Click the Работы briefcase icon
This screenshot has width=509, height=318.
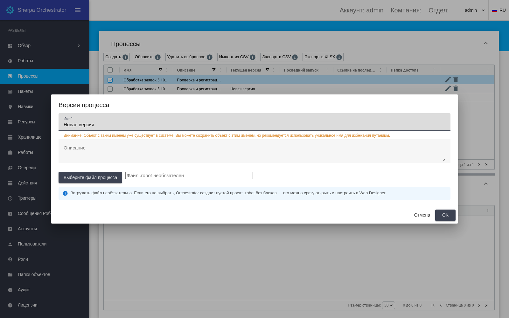tap(10, 153)
